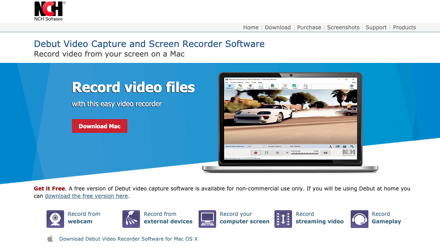Click the Pause button in Debut screenshot
The height and width of the screenshot is (247, 440).
pyautogui.click(x=267, y=153)
